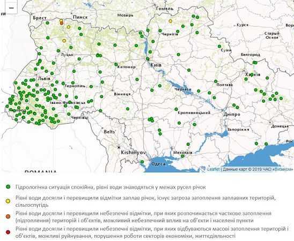Screen dimensions: 294x241
Task: Click the orange legend circle for partial flooding
Action: [8, 216]
